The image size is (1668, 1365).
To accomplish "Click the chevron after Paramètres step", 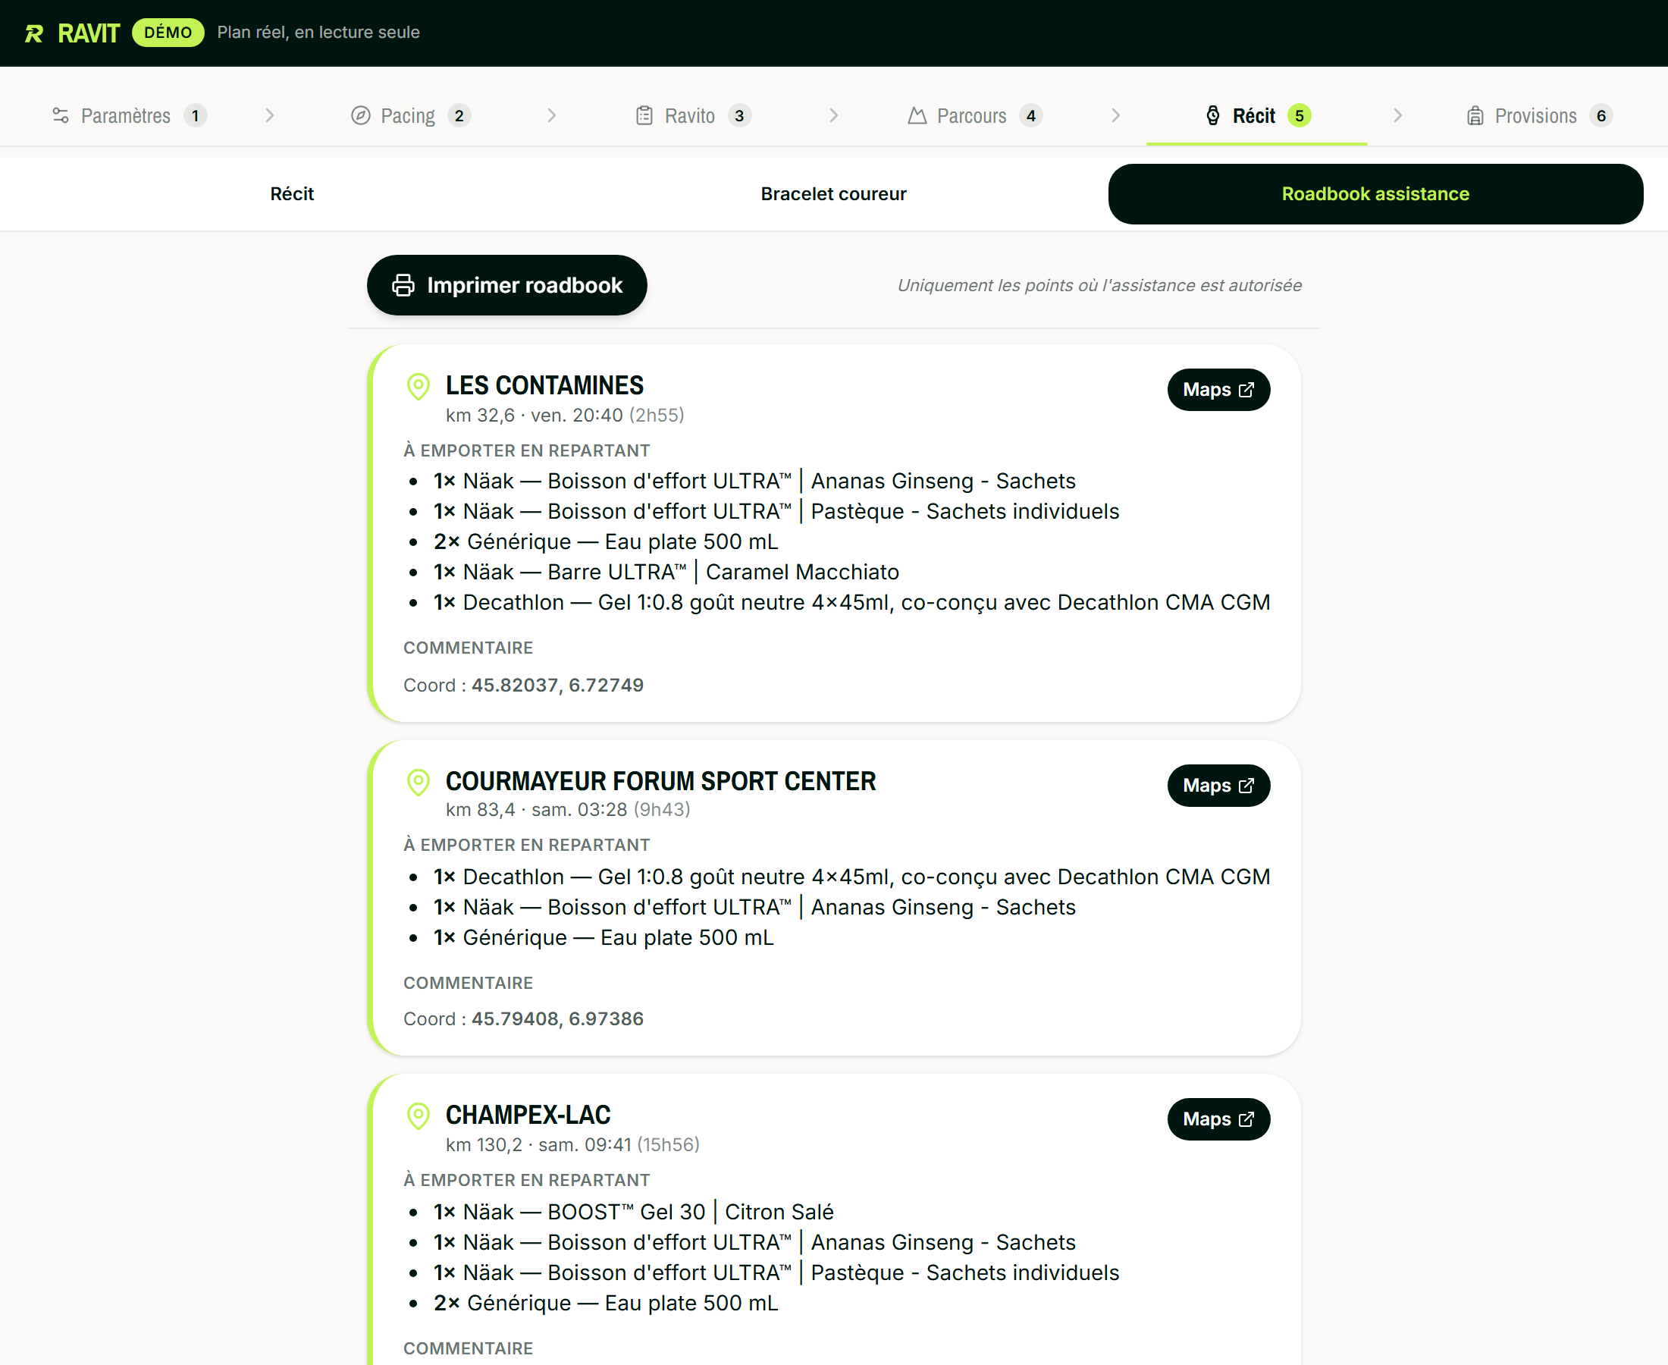I will point(270,115).
